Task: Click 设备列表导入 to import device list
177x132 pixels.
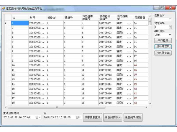Action: (113, 117)
